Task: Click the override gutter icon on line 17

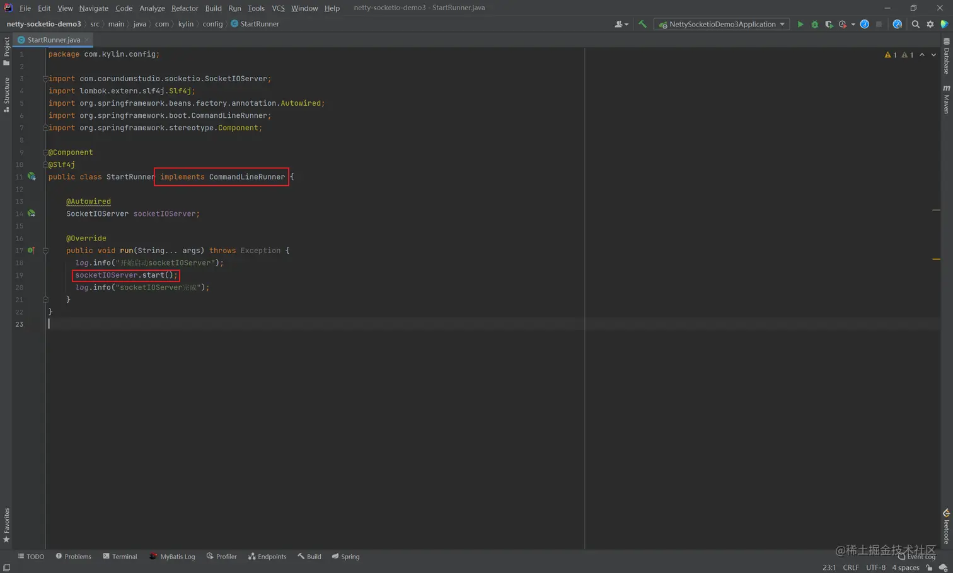Action: point(31,250)
